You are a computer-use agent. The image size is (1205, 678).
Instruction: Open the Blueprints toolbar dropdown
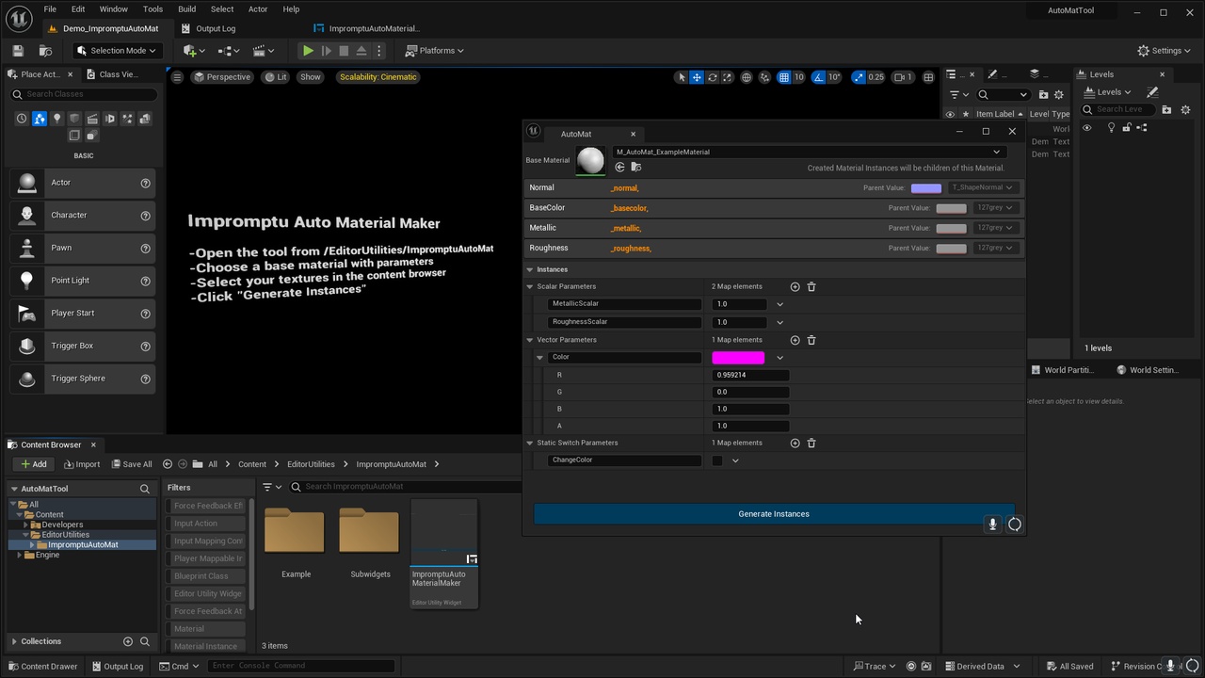click(229, 51)
